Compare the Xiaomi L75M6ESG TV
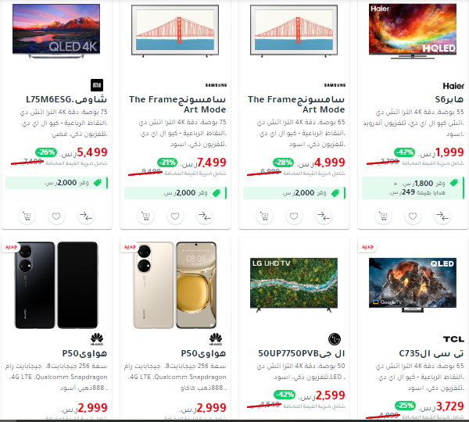The width and height of the screenshot is (469, 422). click(86, 216)
